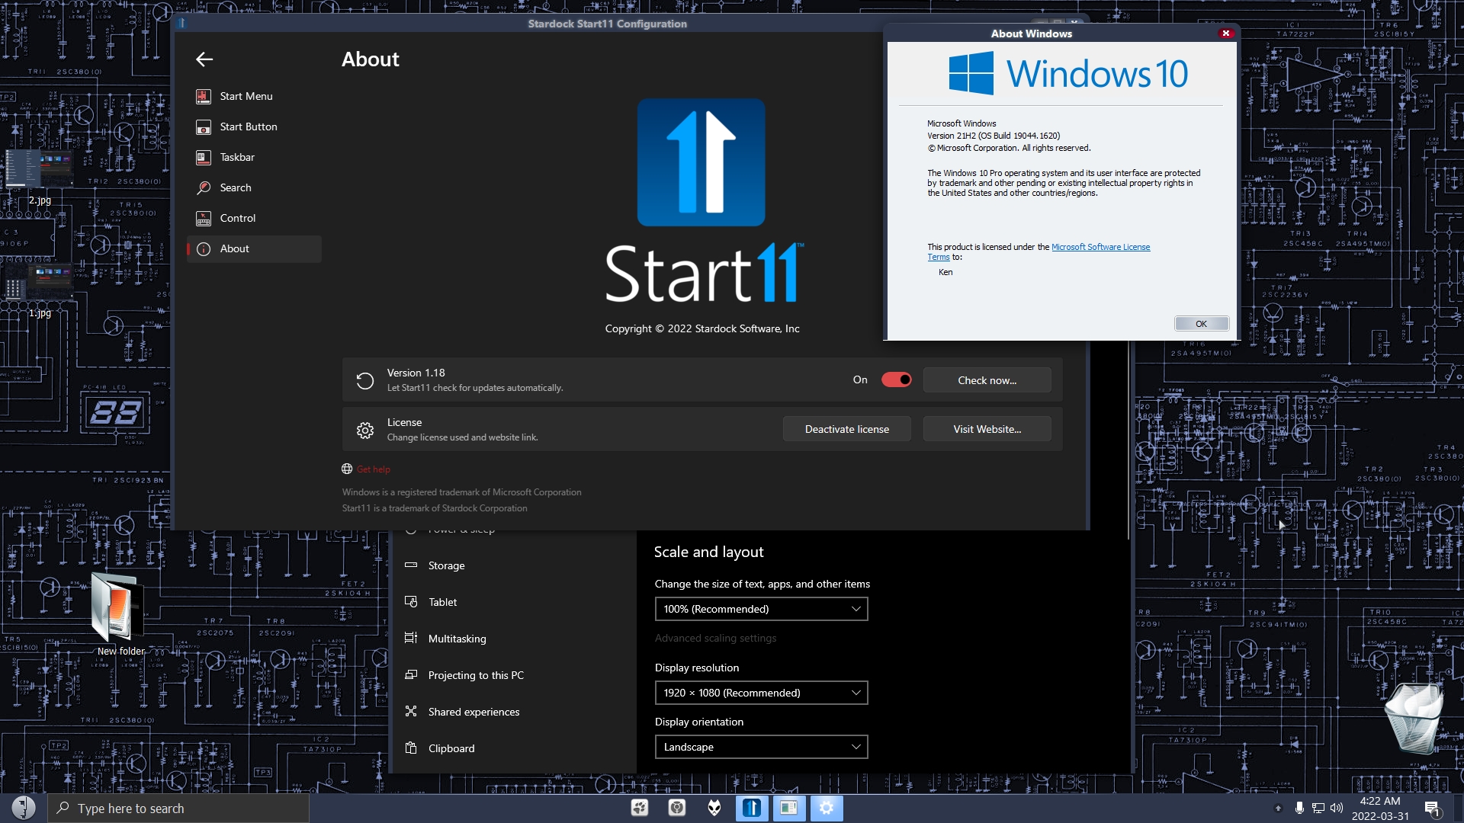Open Display orientation dropdown
Screen dimensions: 1464x823
tap(761, 747)
